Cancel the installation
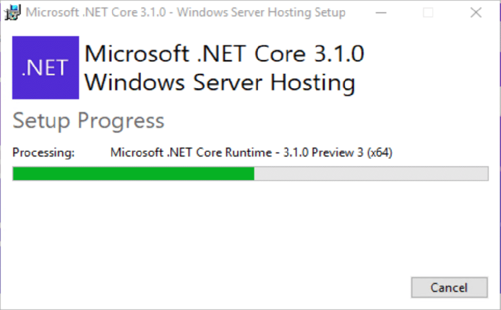 tap(449, 288)
